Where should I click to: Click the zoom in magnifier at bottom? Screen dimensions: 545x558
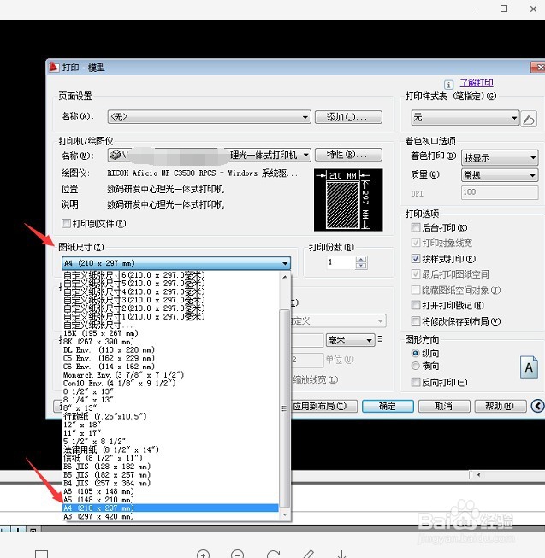pyautogui.click(x=203, y=555)
